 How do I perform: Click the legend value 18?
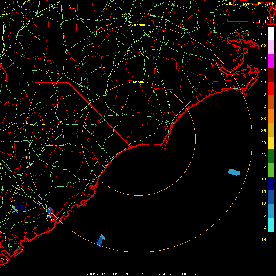(263, 179)
